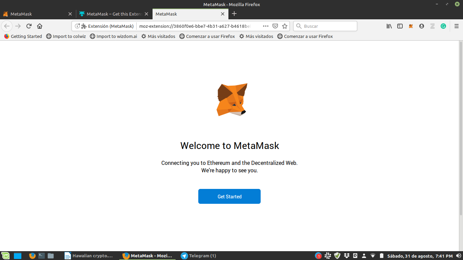Viewport: 463px width, 260px height.
Task: Open the Linux Mint start menu
Action: point(5,256)
